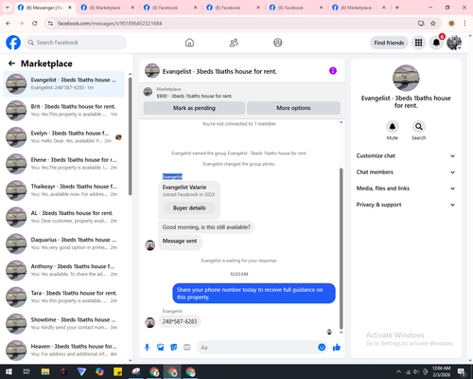Switch to the first Marketplace browser tab
The width and height of the screenshot is (473, 379).
coord(107,8)
